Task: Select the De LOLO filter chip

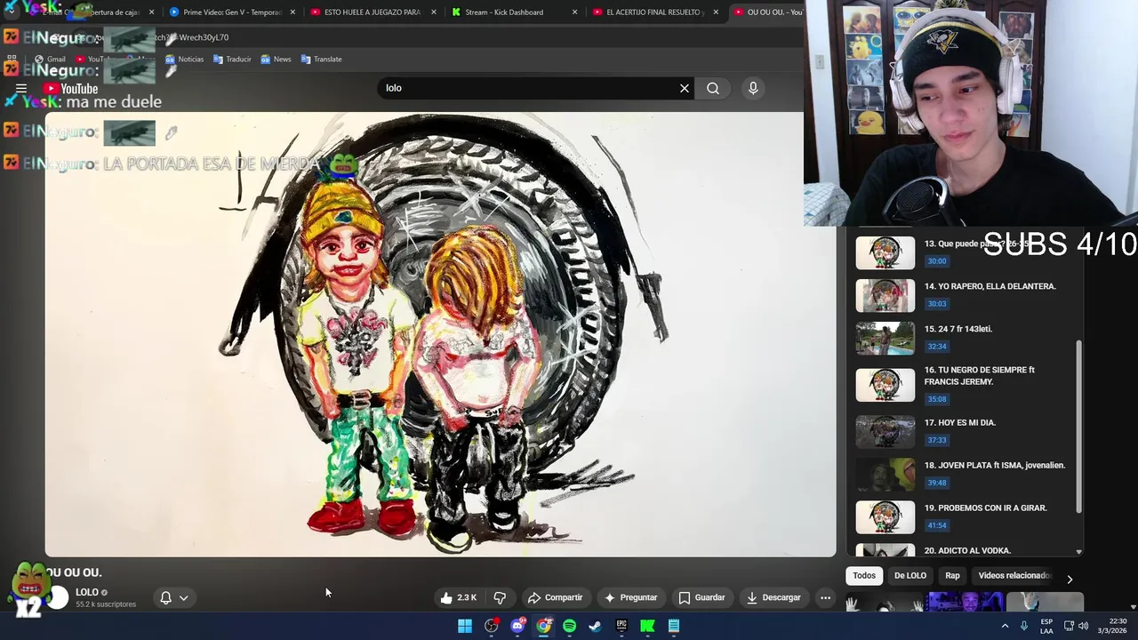Action: click(910, 575)
